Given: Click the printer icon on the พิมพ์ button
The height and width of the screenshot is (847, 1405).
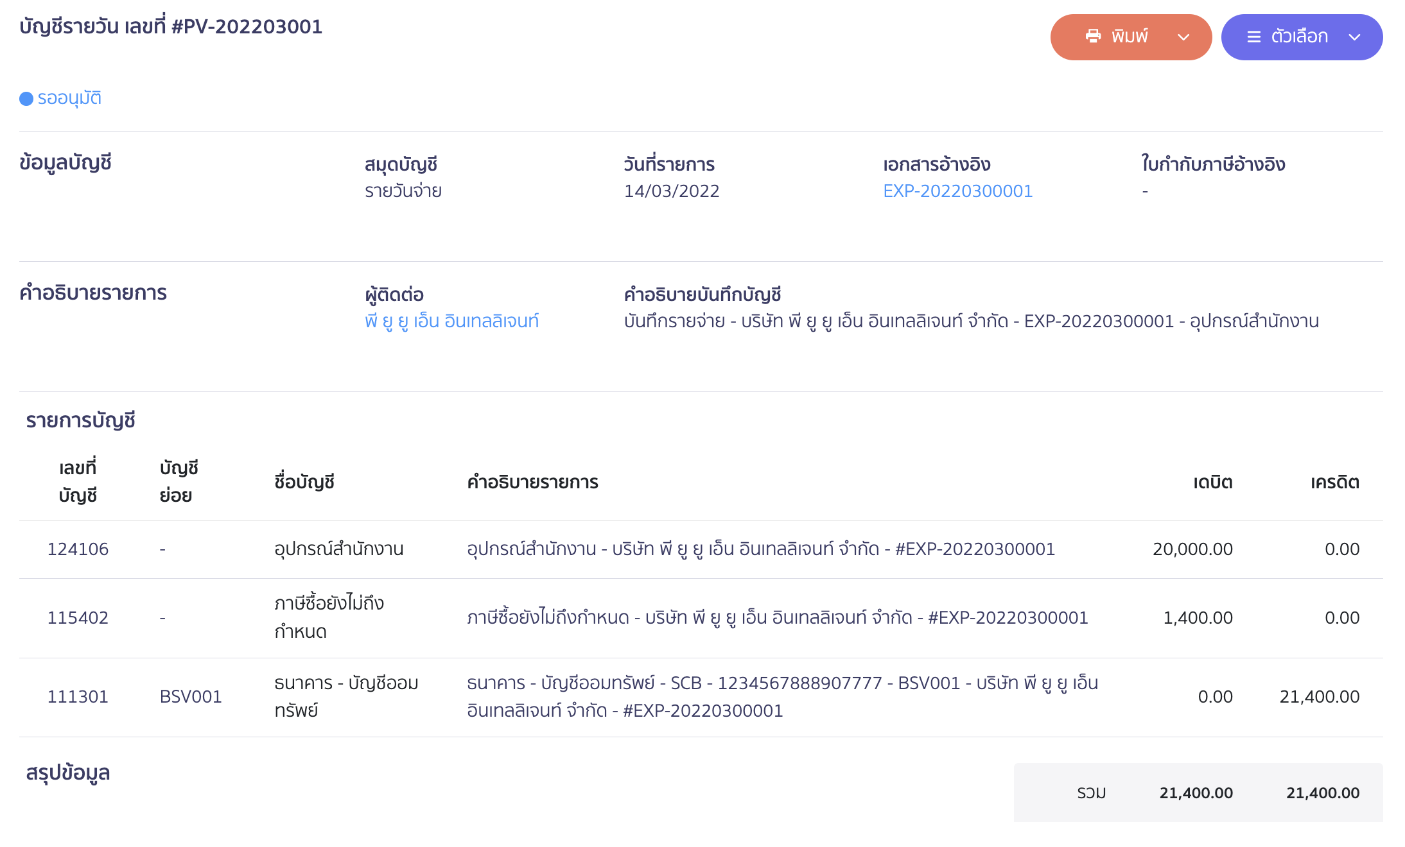Looking at the screenshot, I should [x=1093, y=37].
